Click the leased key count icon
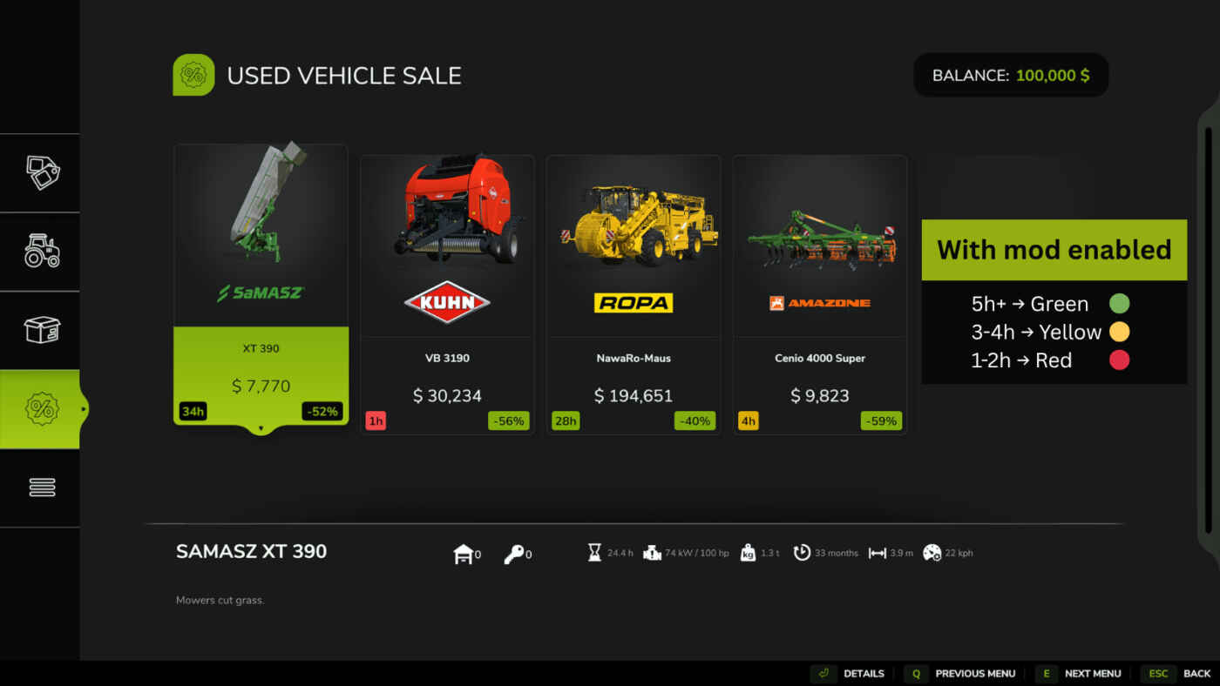This screenshot has width=1220, height=686. pyautogui.click(x=513, y=554)
